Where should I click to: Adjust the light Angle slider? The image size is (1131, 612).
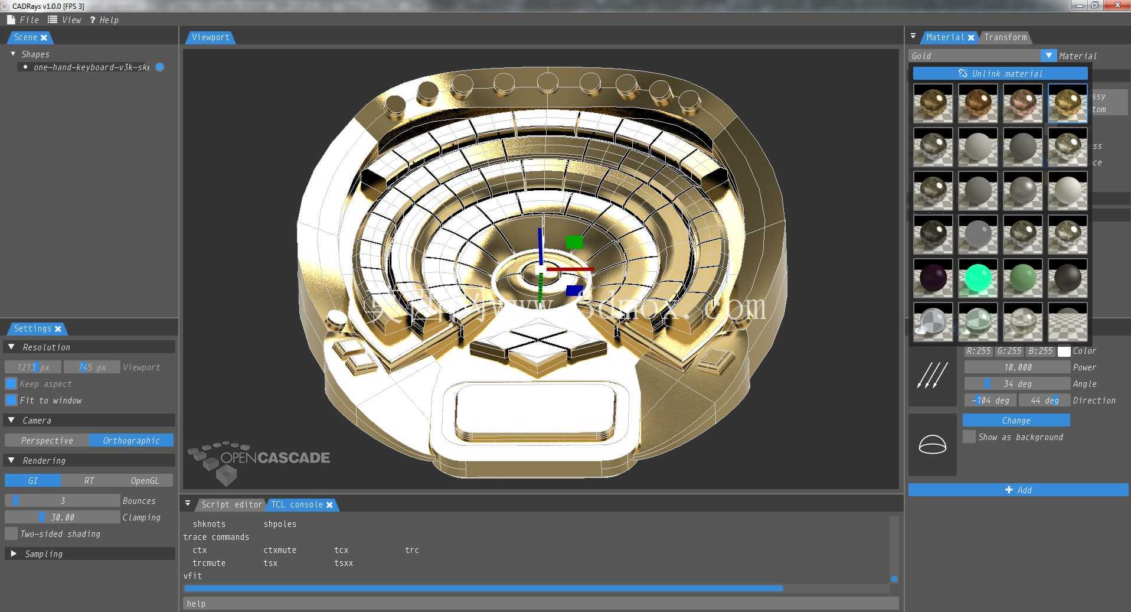click(x=1017, y=383)
